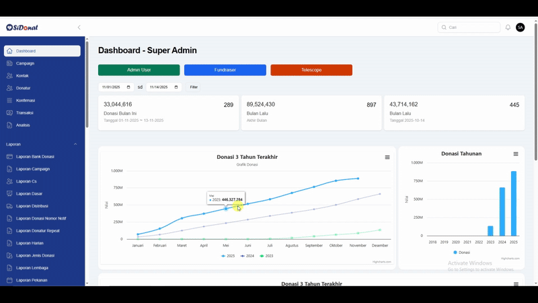Open the Analisis page
538x303 pixels.
coord(42,125)
